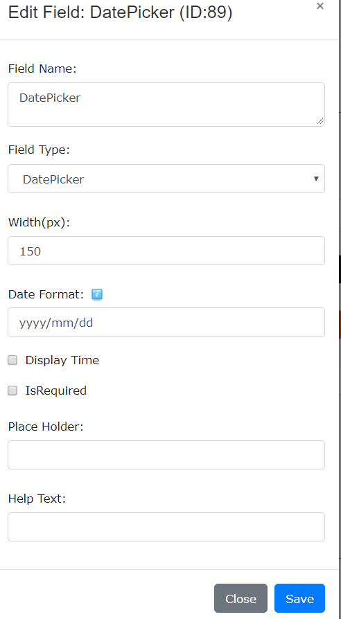
Task: Click the empty Place Holder input
Action: click(x=166, y=455)
